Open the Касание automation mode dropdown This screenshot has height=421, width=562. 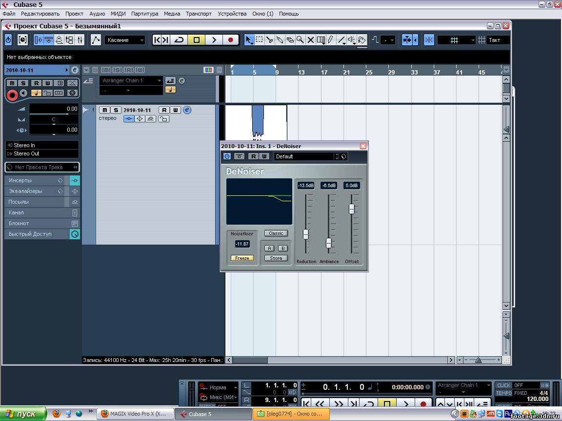pyautogui.click(x=125, y=40)
